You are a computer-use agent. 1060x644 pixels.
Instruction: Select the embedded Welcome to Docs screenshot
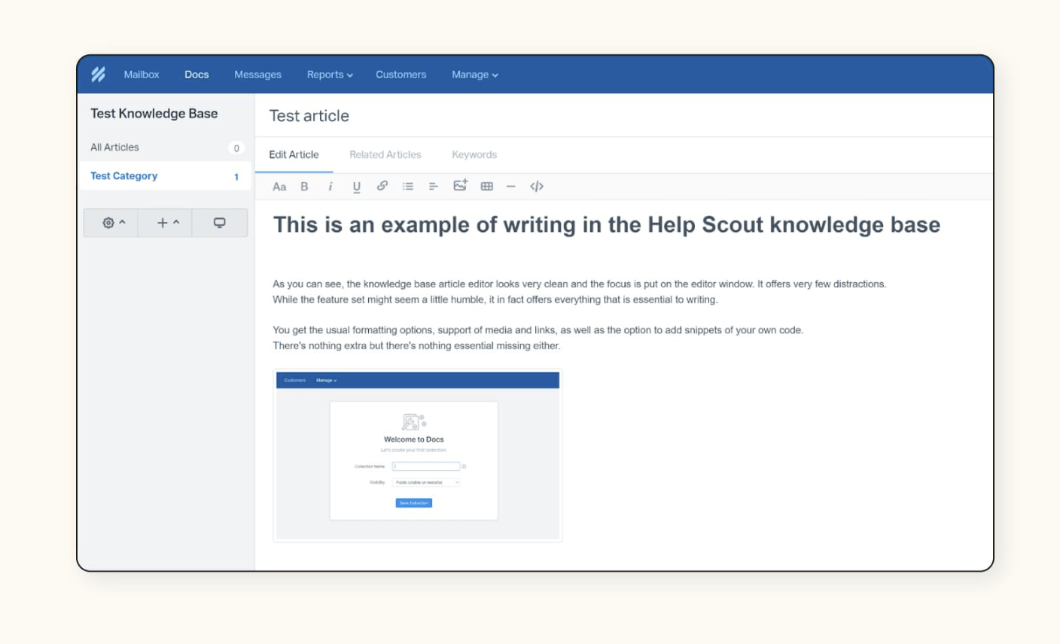click(418, 455)
